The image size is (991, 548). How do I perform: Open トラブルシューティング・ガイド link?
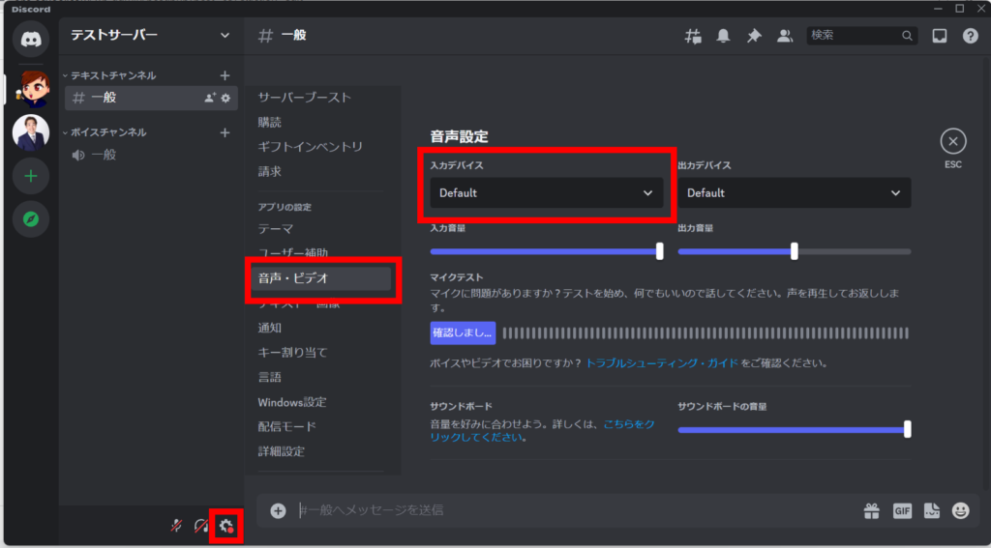(x=662, y=363)
